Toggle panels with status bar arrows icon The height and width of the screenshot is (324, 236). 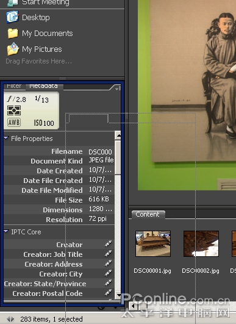click(x=10, y=319)
